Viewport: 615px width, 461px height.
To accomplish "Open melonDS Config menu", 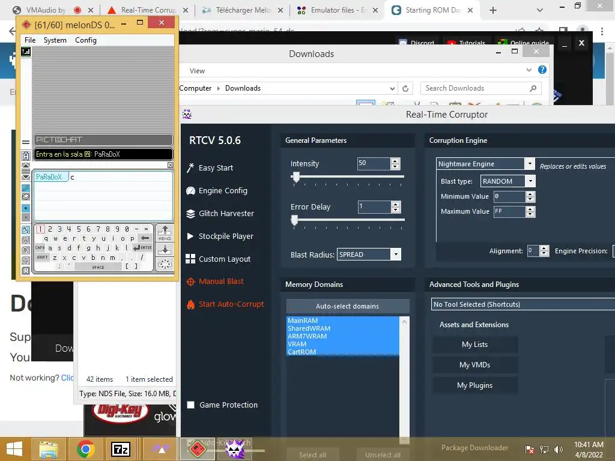I will coord(85,40).
